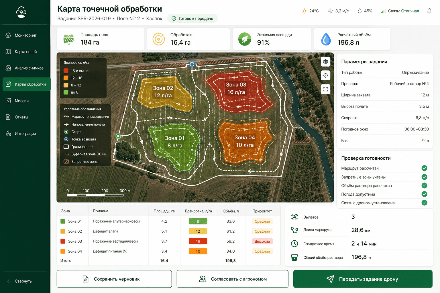Click the field area card icon
The height and width of the screenshot is (293, 440).
coord(68,39)
